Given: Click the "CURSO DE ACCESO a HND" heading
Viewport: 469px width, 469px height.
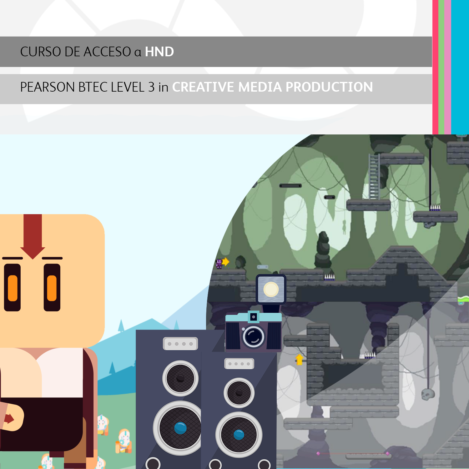Looking at the screenshot, I should [97, 52].
